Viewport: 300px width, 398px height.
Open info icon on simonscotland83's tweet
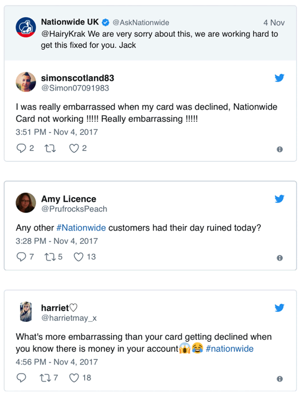(x=280, y=149)
